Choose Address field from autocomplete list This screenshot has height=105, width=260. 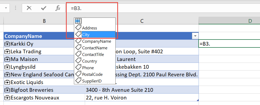(95, 28)
